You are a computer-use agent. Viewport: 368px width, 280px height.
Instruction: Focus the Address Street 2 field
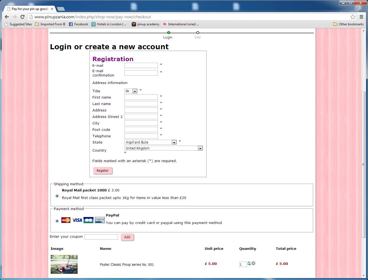(141, 117)
